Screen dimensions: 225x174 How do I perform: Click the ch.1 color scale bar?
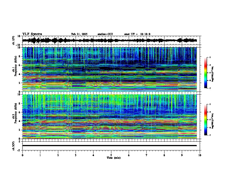click(205, 73)
